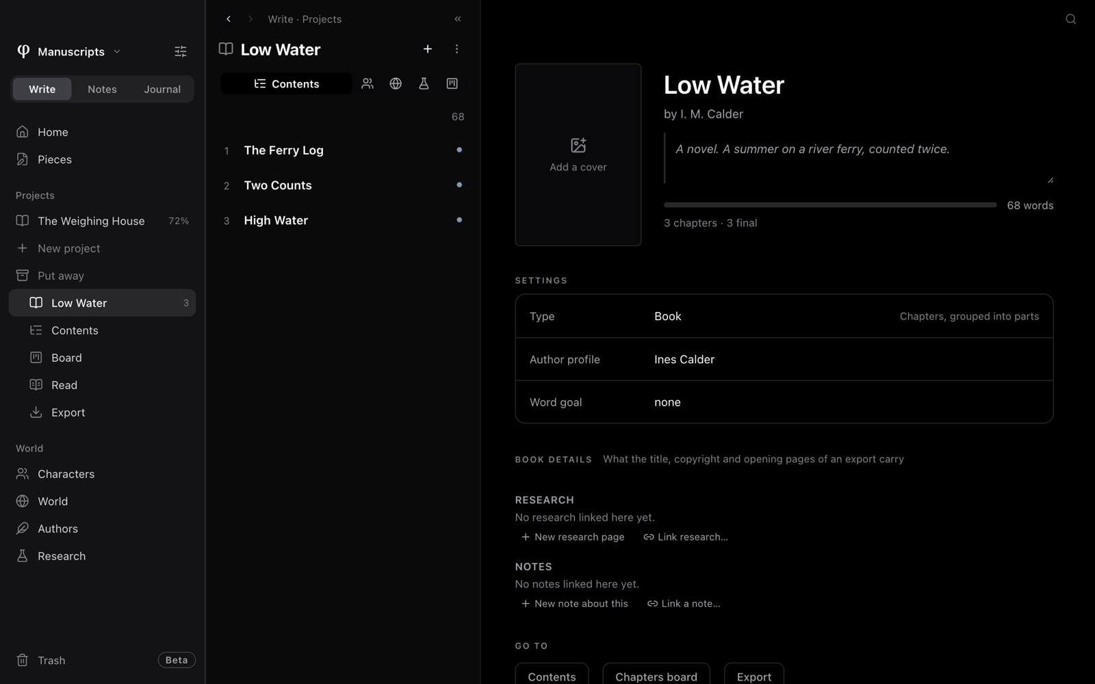Open the search icon at top right
This screenshot has width=1095, height=684.
(x=1071, y=19)
